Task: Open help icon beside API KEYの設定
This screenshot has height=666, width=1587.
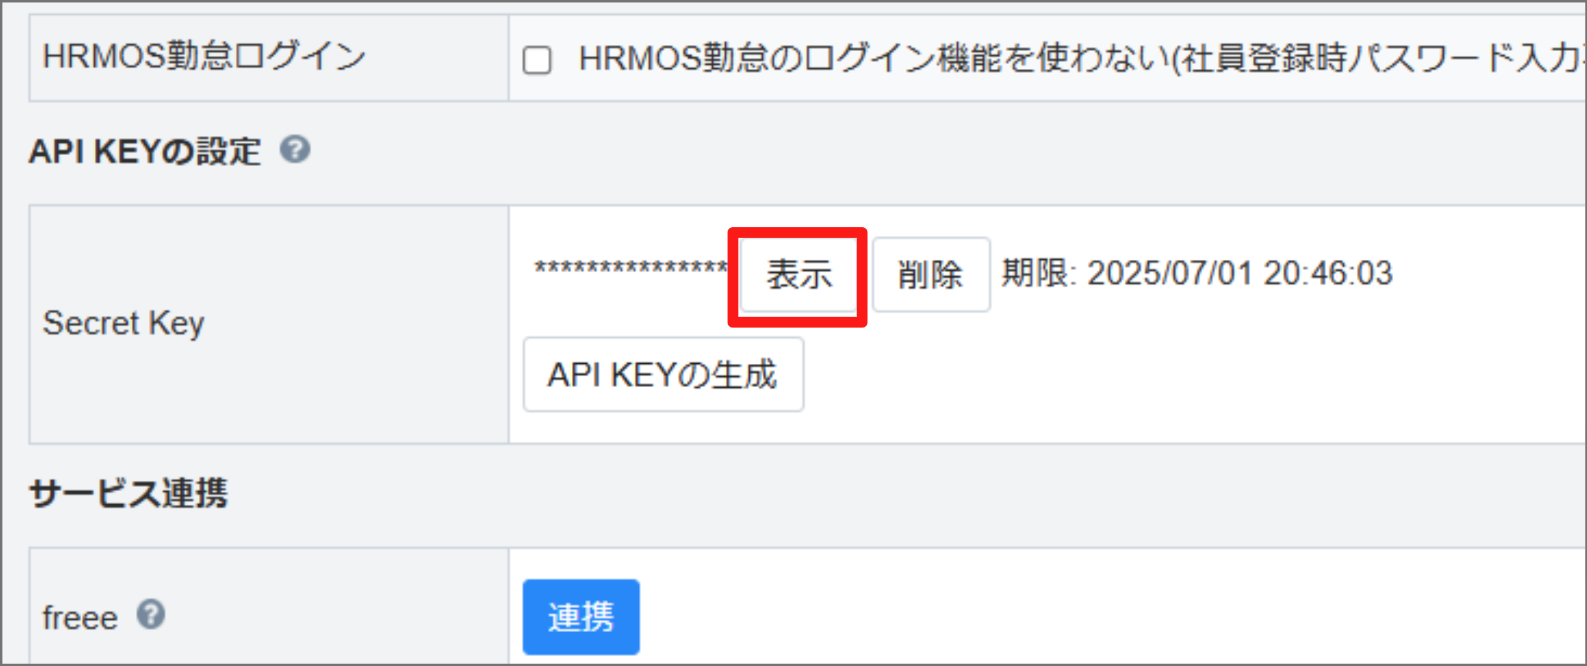Action: pos(295,150)
